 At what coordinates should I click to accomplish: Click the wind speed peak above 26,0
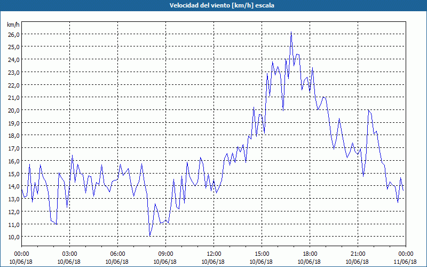(291, 32)
